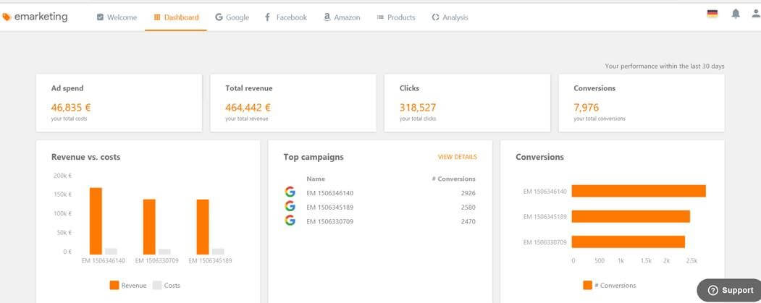Click the Google G icon in navigation
761x303 pixels.
click(219, 17)
